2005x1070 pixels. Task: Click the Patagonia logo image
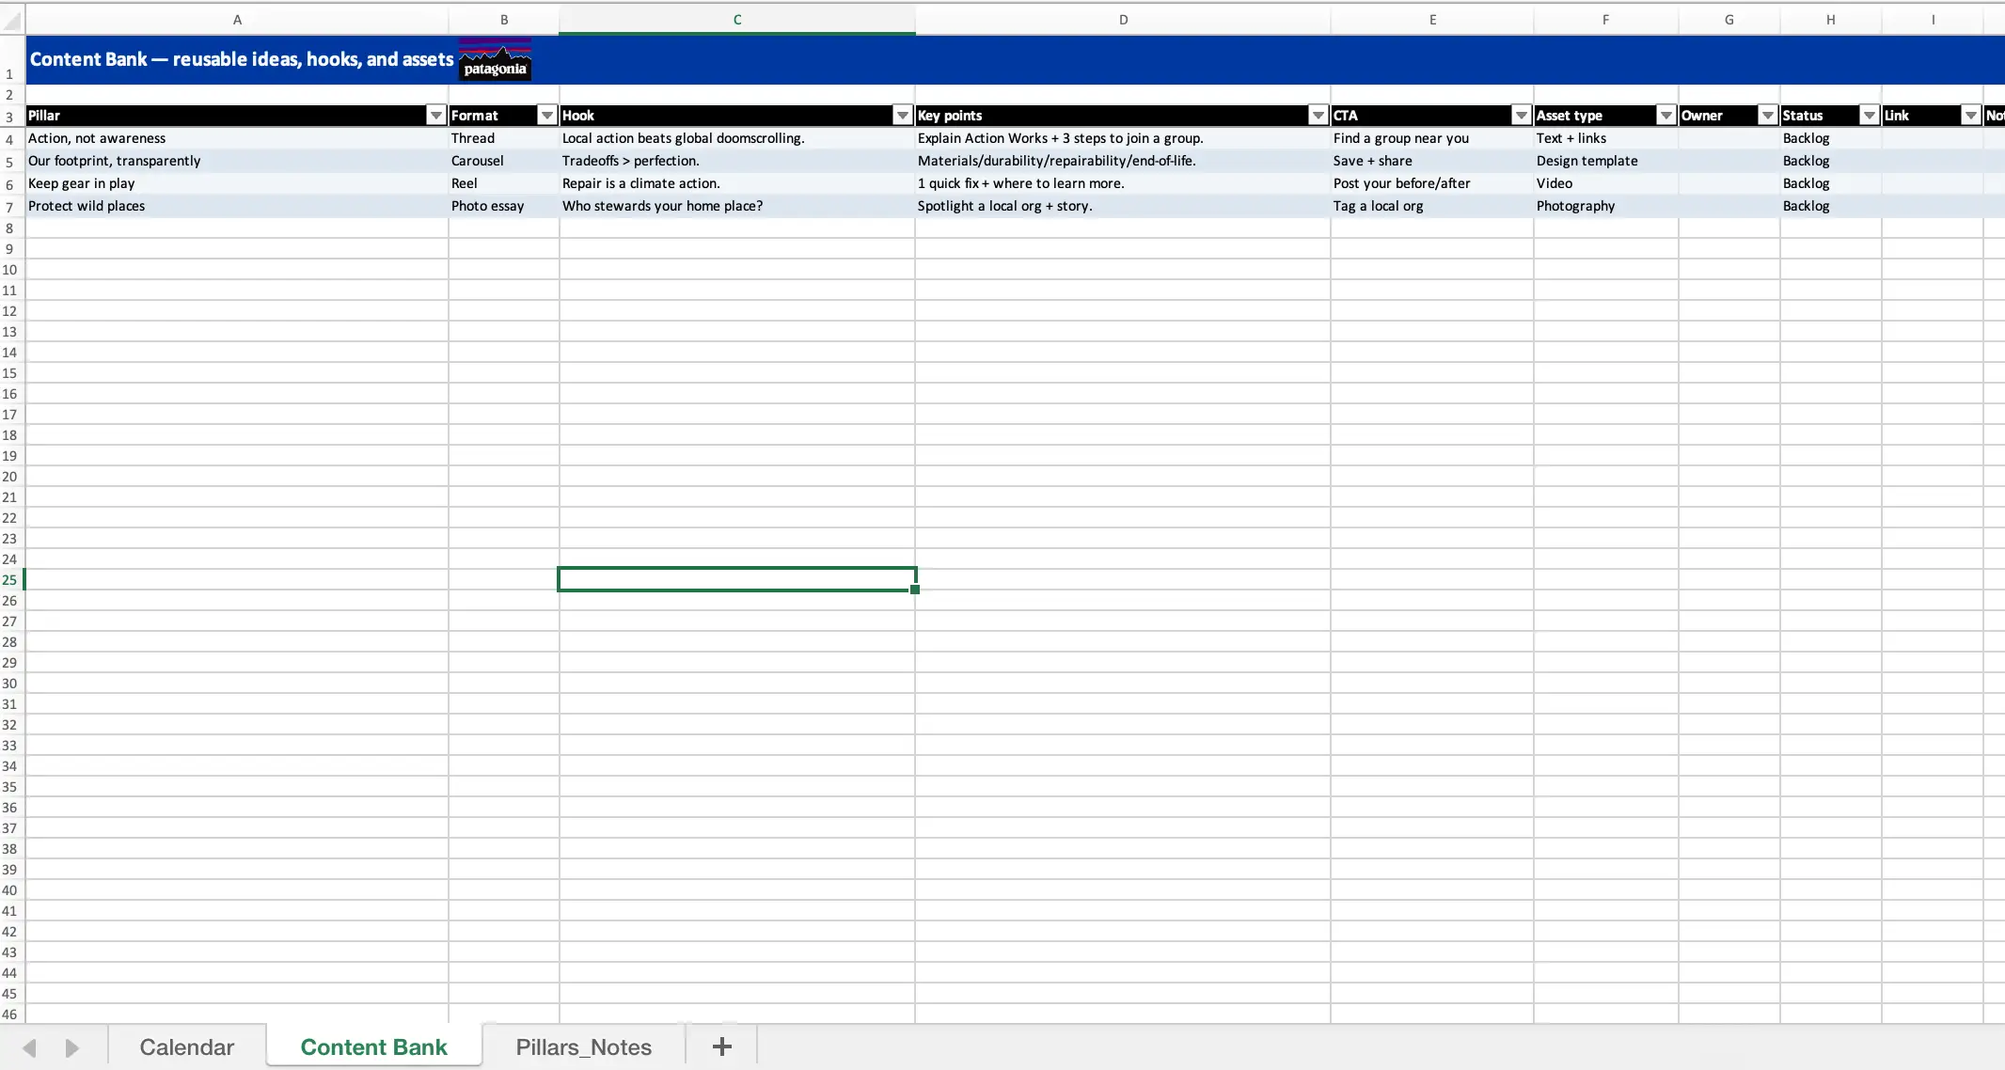495,60
